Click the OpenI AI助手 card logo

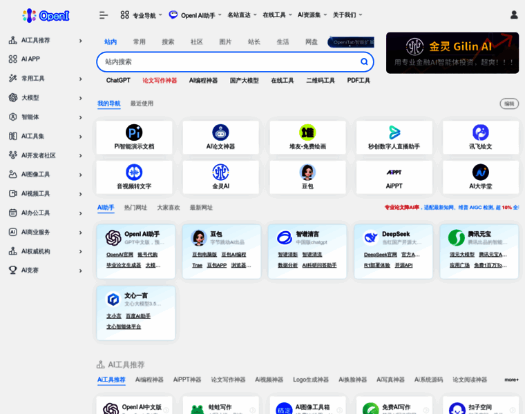[x=113, y=238]
